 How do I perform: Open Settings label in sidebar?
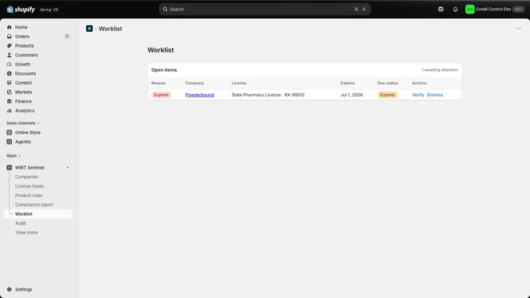24,289
